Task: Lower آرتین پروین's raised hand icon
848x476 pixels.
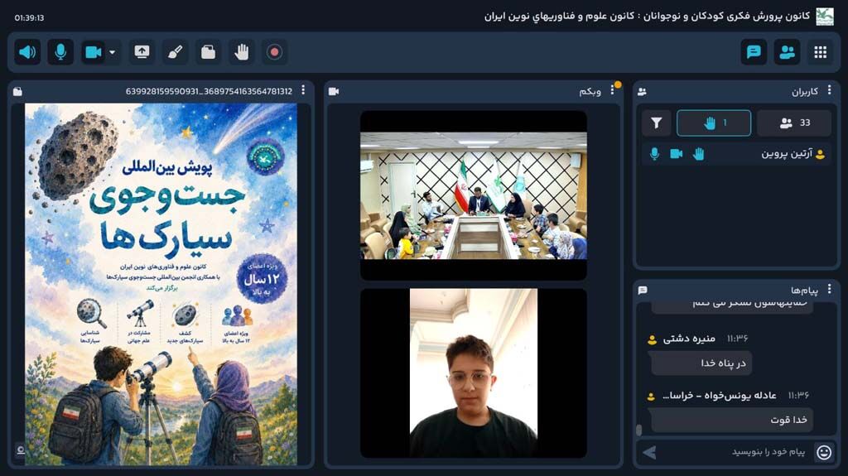Action: point(699,154)
